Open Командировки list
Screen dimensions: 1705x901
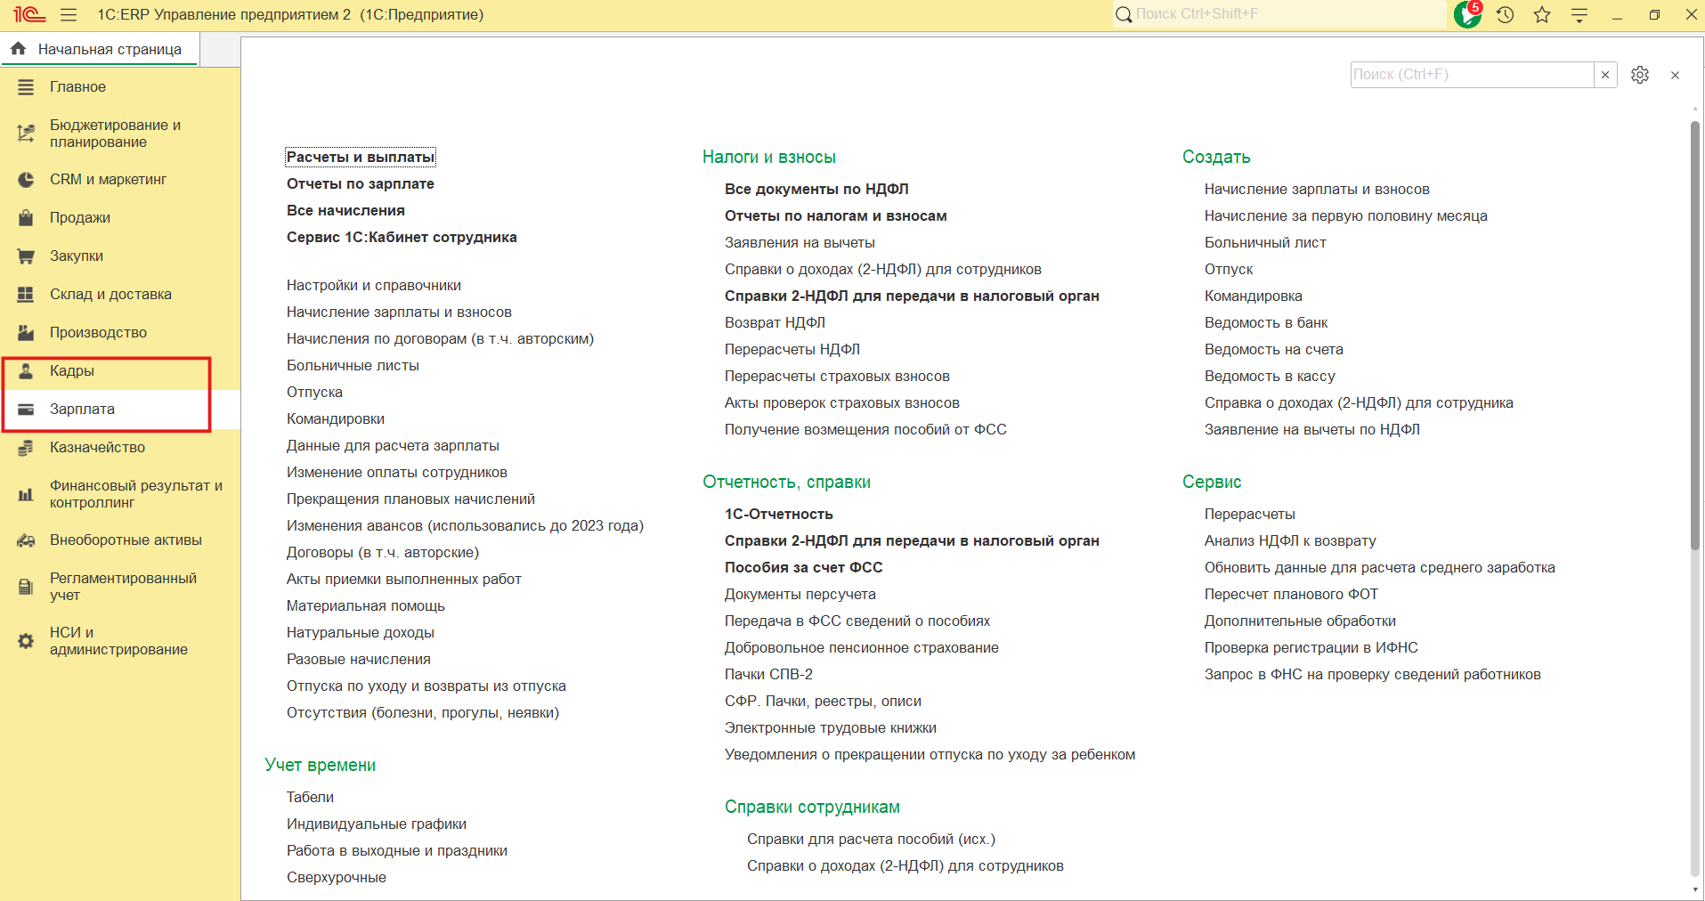point(336,419)
